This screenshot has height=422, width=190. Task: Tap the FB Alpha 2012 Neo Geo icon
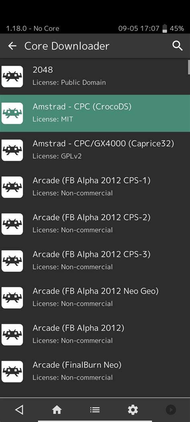(12, 298)
